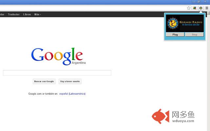Open Traductor in the black navigation bar
This screenshot has width=210, height=131.
(14, 14)
